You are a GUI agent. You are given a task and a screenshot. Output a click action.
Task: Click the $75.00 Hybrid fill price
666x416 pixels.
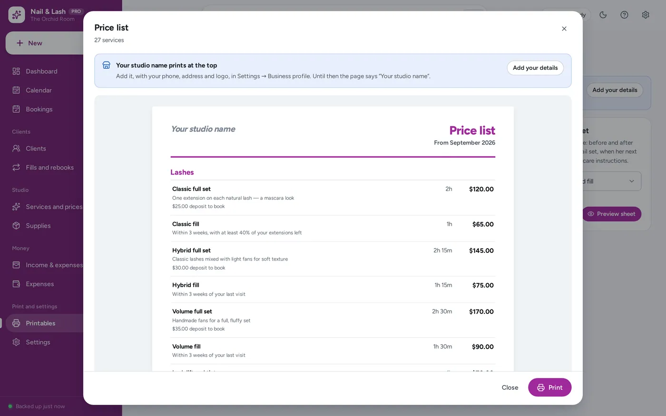click(x=483, y=285)
